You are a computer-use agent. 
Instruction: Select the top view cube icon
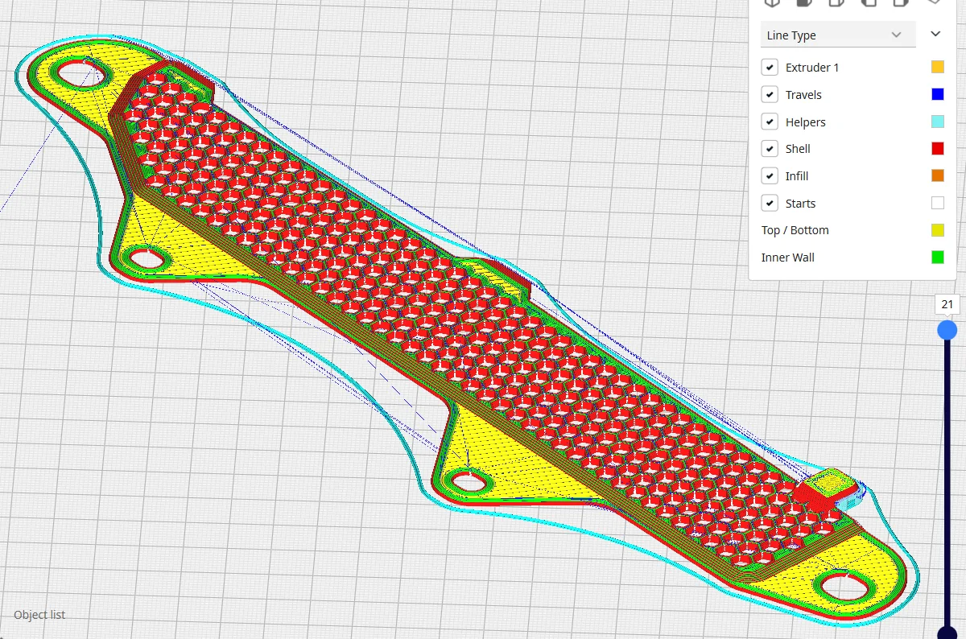pos(836,2)
